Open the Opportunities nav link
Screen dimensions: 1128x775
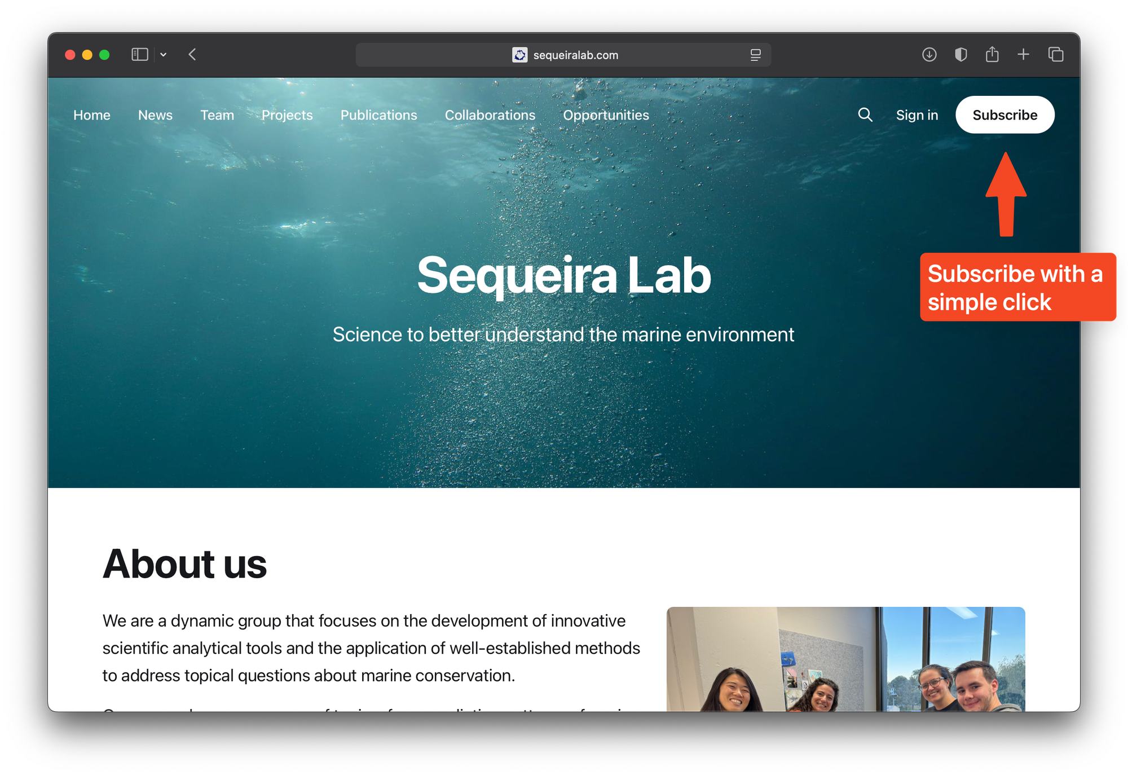click(606, 115)
